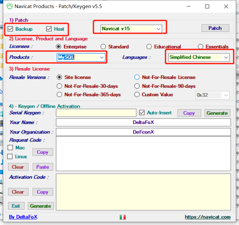Clear the Request Code field
Viewport: 239px width, 225px height.
click(x=18, y=167)
